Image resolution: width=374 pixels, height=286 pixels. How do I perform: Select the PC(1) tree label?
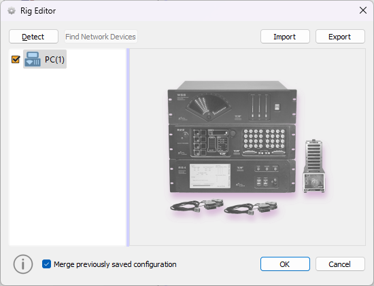54,59
